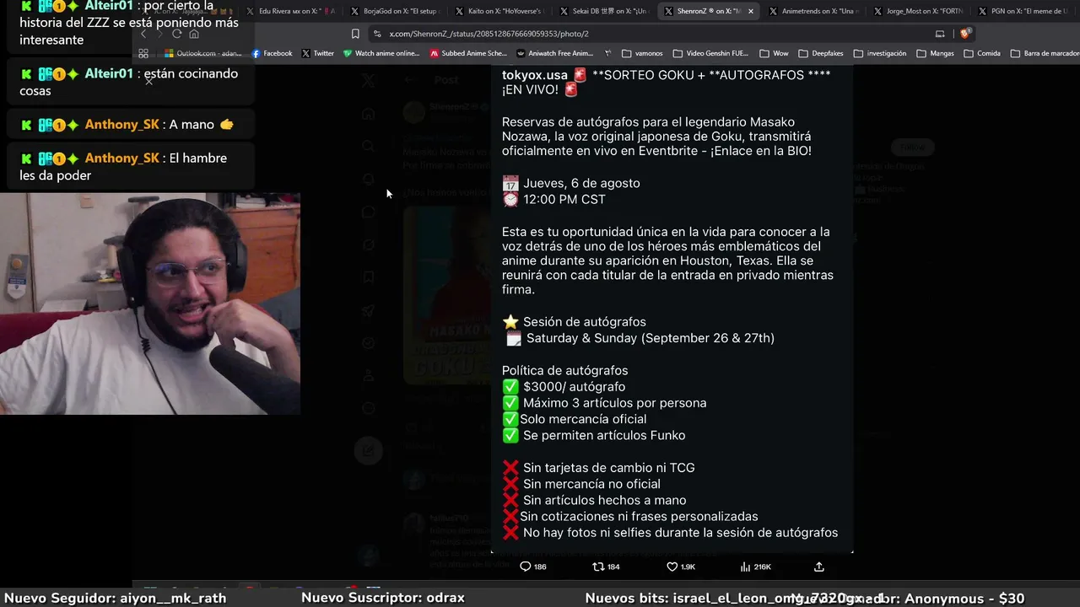This screenshot has height=607, width=1080.
Task: Click the browser home icon
Action: 194,34
